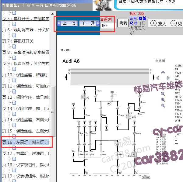The height and width of the screenshot is (182, 183).
Task: Click document icon below 页 12 entry
Action: pos(14,103)
